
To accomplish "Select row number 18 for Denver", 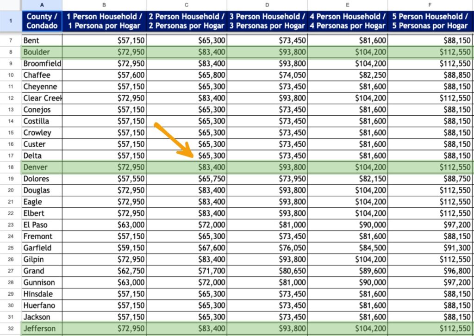I will pyautogui.click(x=10, y=167).
